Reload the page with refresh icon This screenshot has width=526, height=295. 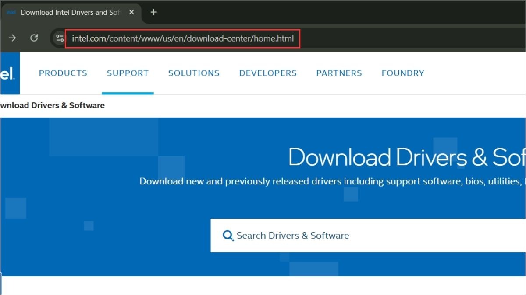coord(34,38)
